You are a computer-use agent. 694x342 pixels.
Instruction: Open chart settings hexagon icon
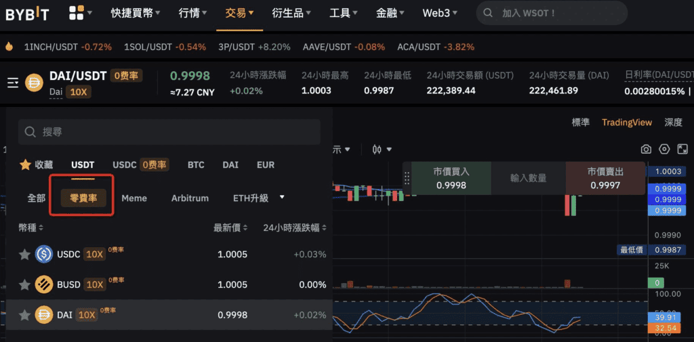click(664, 150)
